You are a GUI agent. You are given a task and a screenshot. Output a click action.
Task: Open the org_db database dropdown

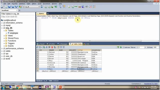39,7
